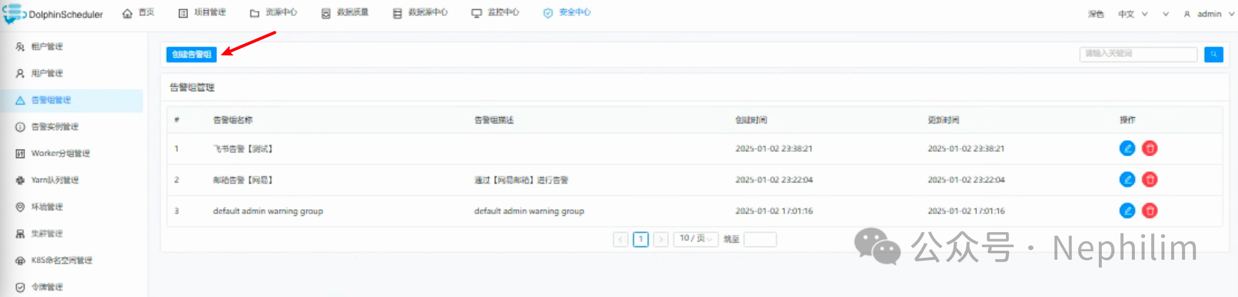Click the 邮箱告警【网易】 name cell

[x=243, y=180]
